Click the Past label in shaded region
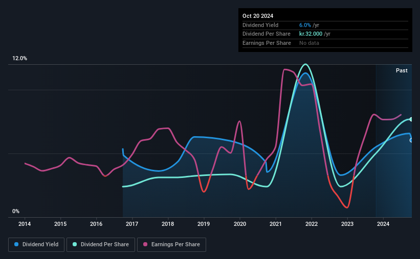The height and width of the screenshot is (259, 420). tap(402, 70)
